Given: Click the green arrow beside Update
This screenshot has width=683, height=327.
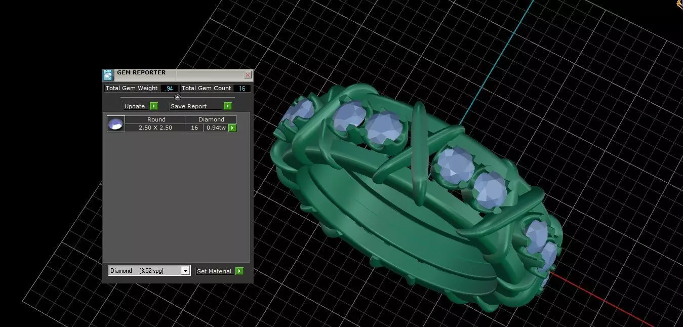Looking at the screenshot, I should pyautogui.click(x=154, y=106).
